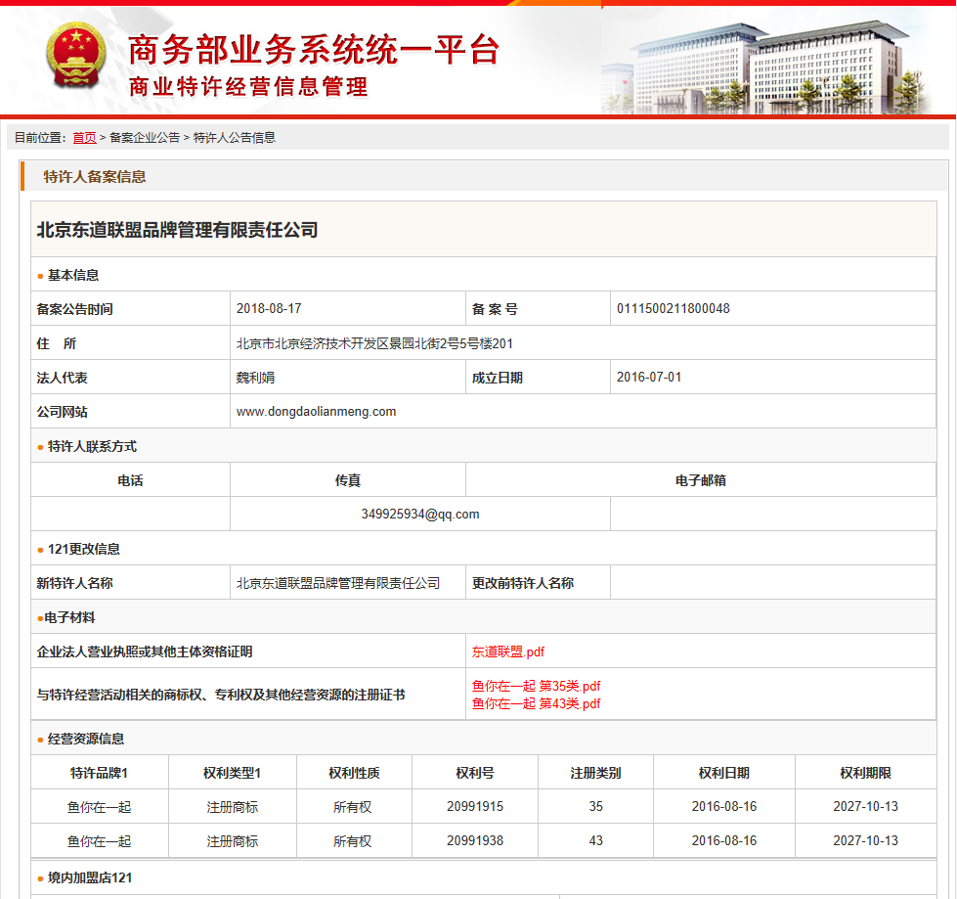Click the 权利号 column header
Image resolution: width=957 pixels, height=899 pixels.
475,773
